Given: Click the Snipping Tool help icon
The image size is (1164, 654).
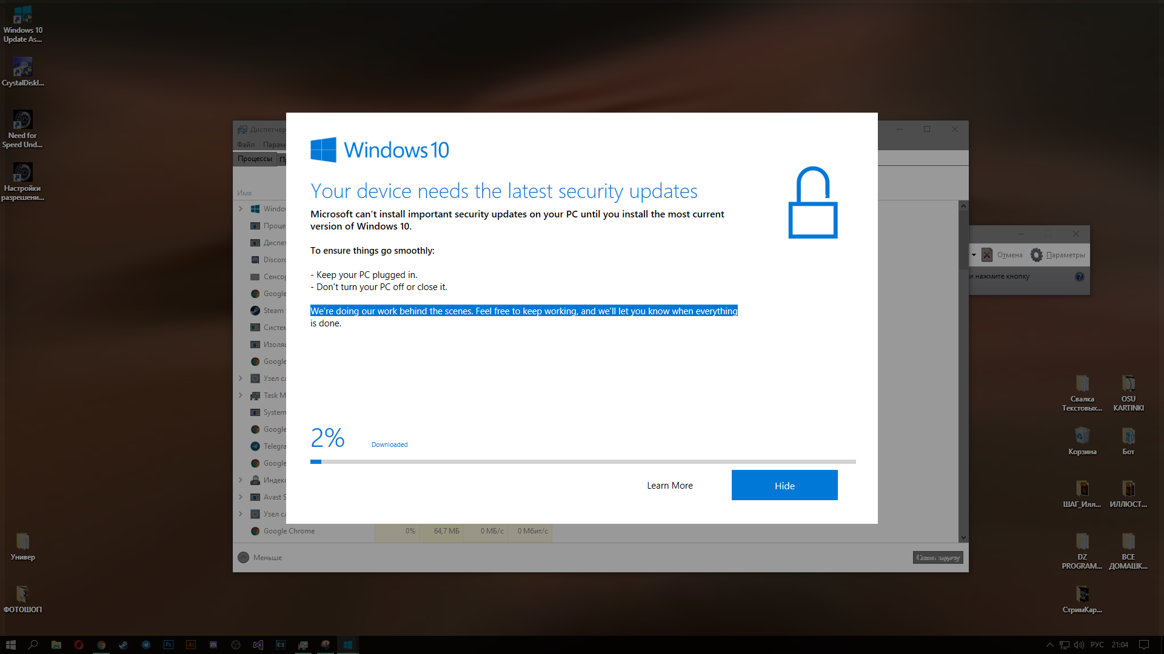Looking at the screenshot, I should pyautogui.click(x=1080, y=277).
